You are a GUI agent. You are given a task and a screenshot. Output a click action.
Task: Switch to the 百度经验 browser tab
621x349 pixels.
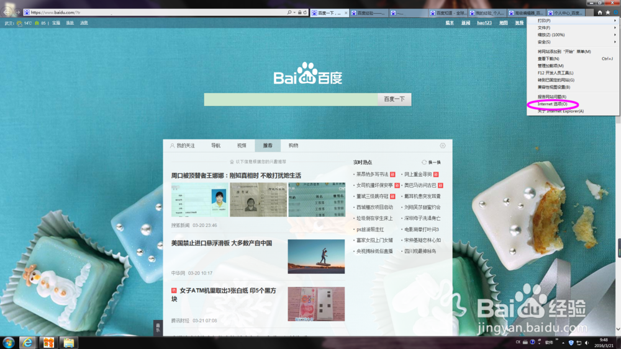pyautogui.click(x=368, y=13)
